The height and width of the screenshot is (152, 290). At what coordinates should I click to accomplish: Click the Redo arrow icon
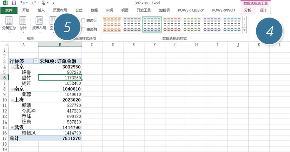coord(34,3)
